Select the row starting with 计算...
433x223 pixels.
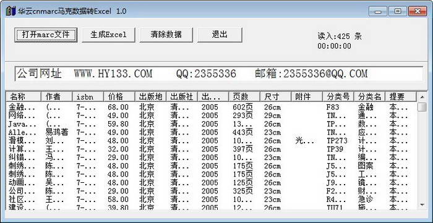coord(212,149)
